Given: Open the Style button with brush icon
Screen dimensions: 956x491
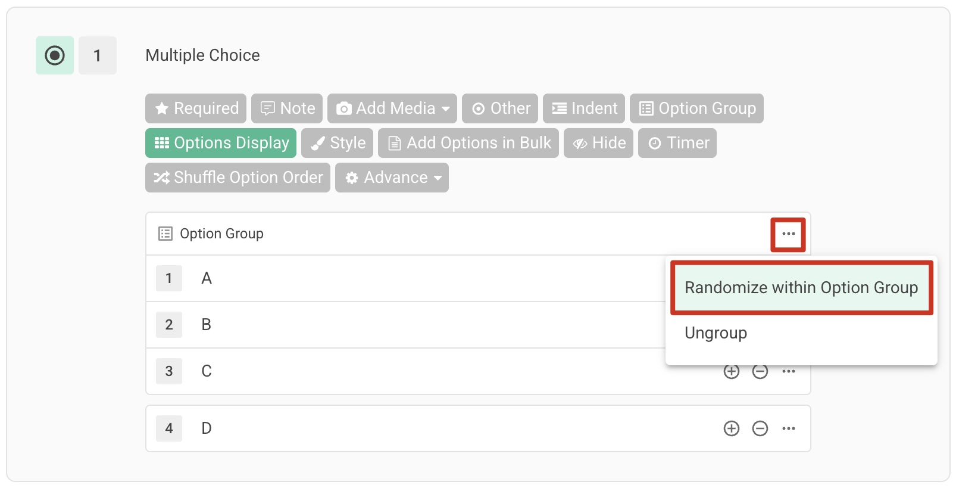Looking at the screenshot, I should coord(338,143).
